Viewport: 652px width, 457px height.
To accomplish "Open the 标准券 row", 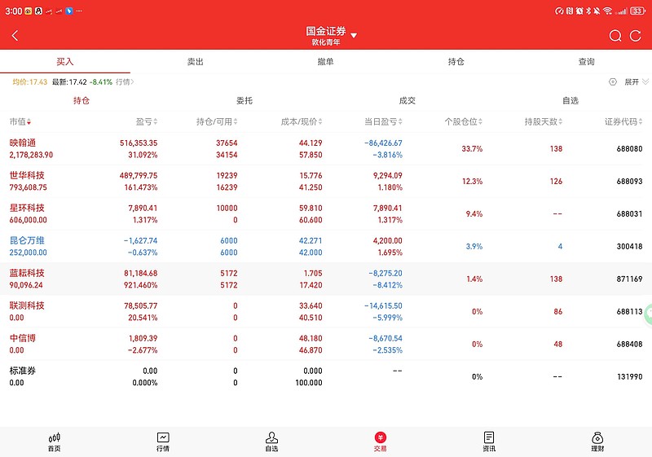I will pos(326,376).
